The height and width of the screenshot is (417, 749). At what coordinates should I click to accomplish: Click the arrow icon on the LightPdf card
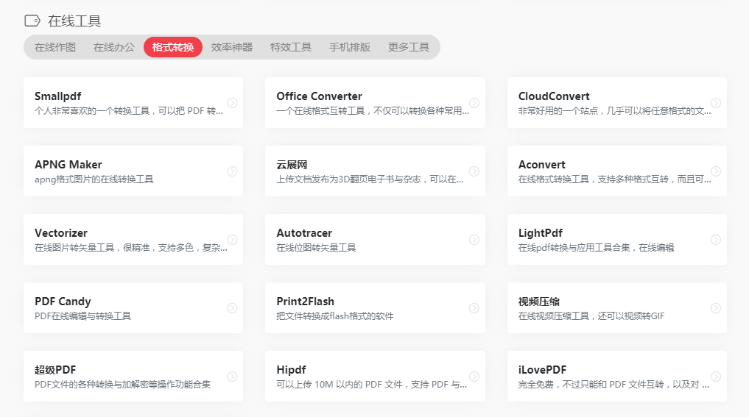(716, 240)
